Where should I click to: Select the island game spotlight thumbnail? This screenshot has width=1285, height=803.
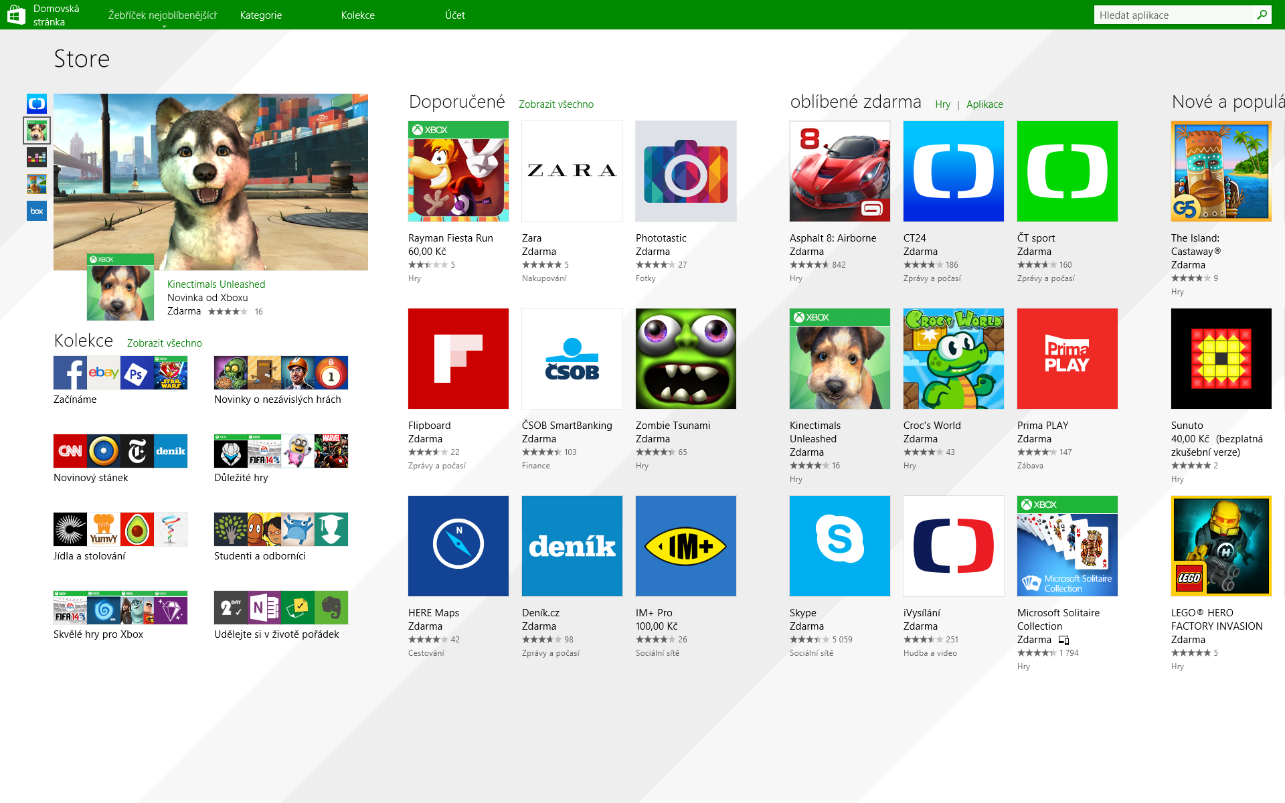pyautogui.click(x=37, y=184)
